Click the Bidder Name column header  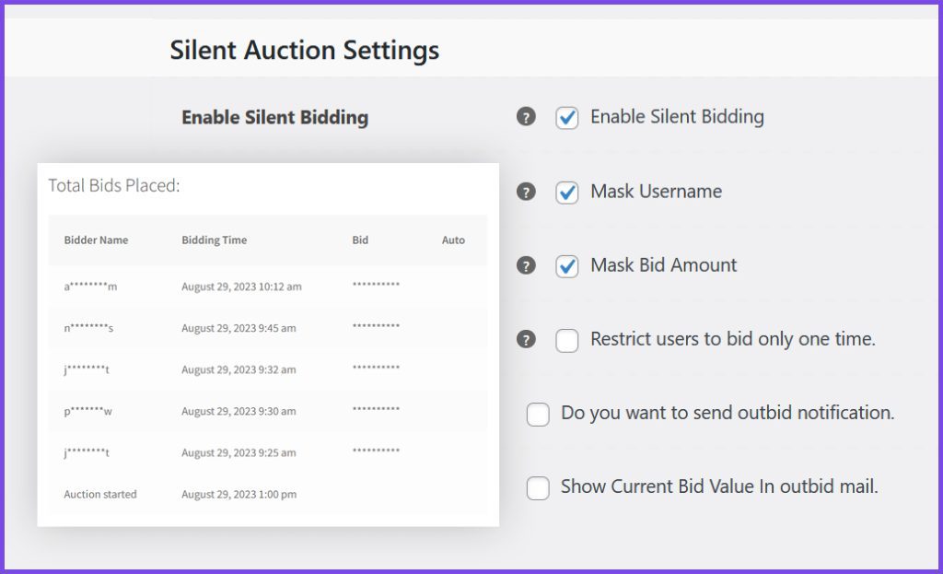pos(95,240)
